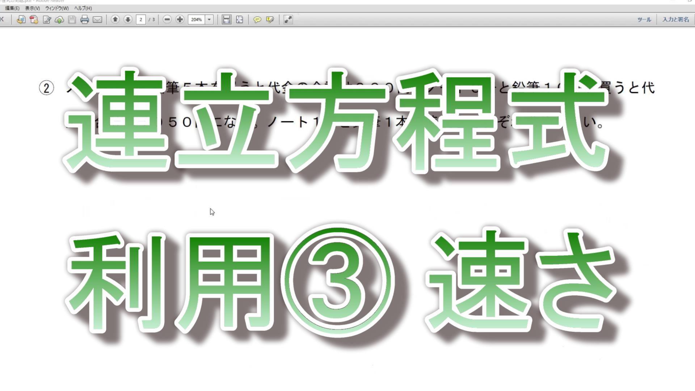
Task: Open the 入力と署名 panel
Action: pos(676,20)
